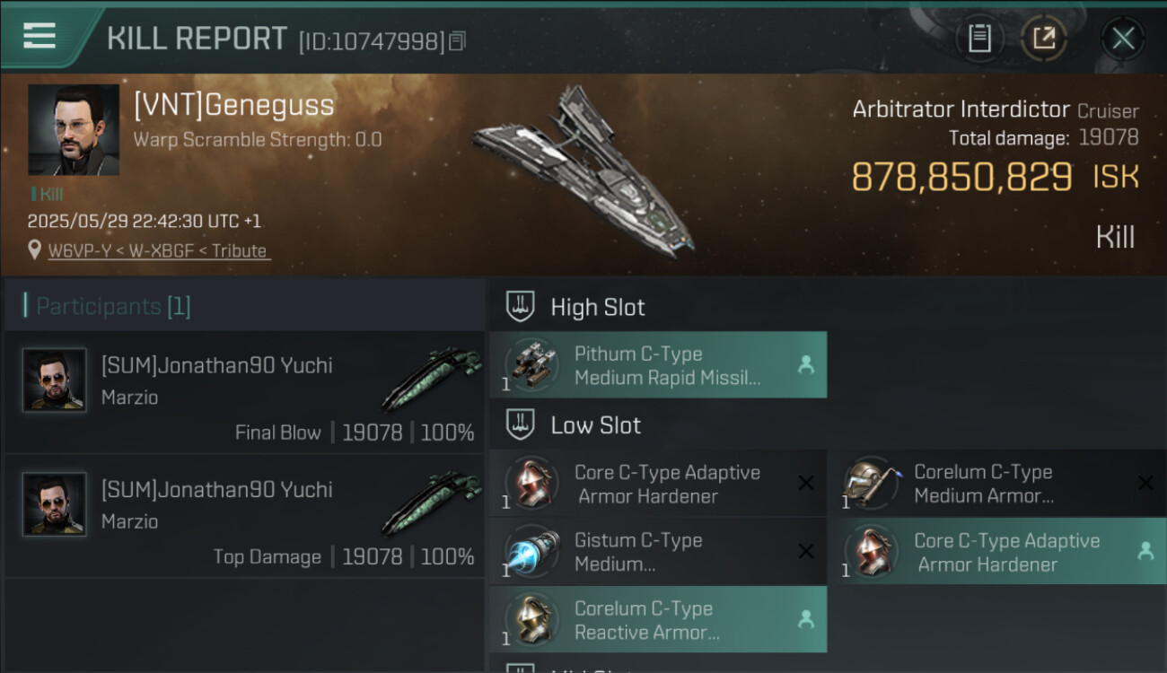Click the Final Blow ship icon
The image size is (1167, 673).
(431, 379)
